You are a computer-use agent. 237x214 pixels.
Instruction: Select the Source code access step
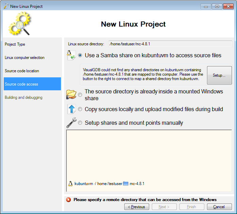click(x=32, y=84)
